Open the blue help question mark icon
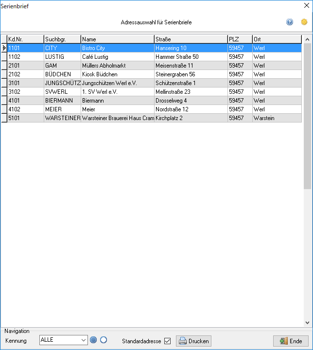Image resolution: width=313 pixels, height=350 pixels. tap(290, 22)
